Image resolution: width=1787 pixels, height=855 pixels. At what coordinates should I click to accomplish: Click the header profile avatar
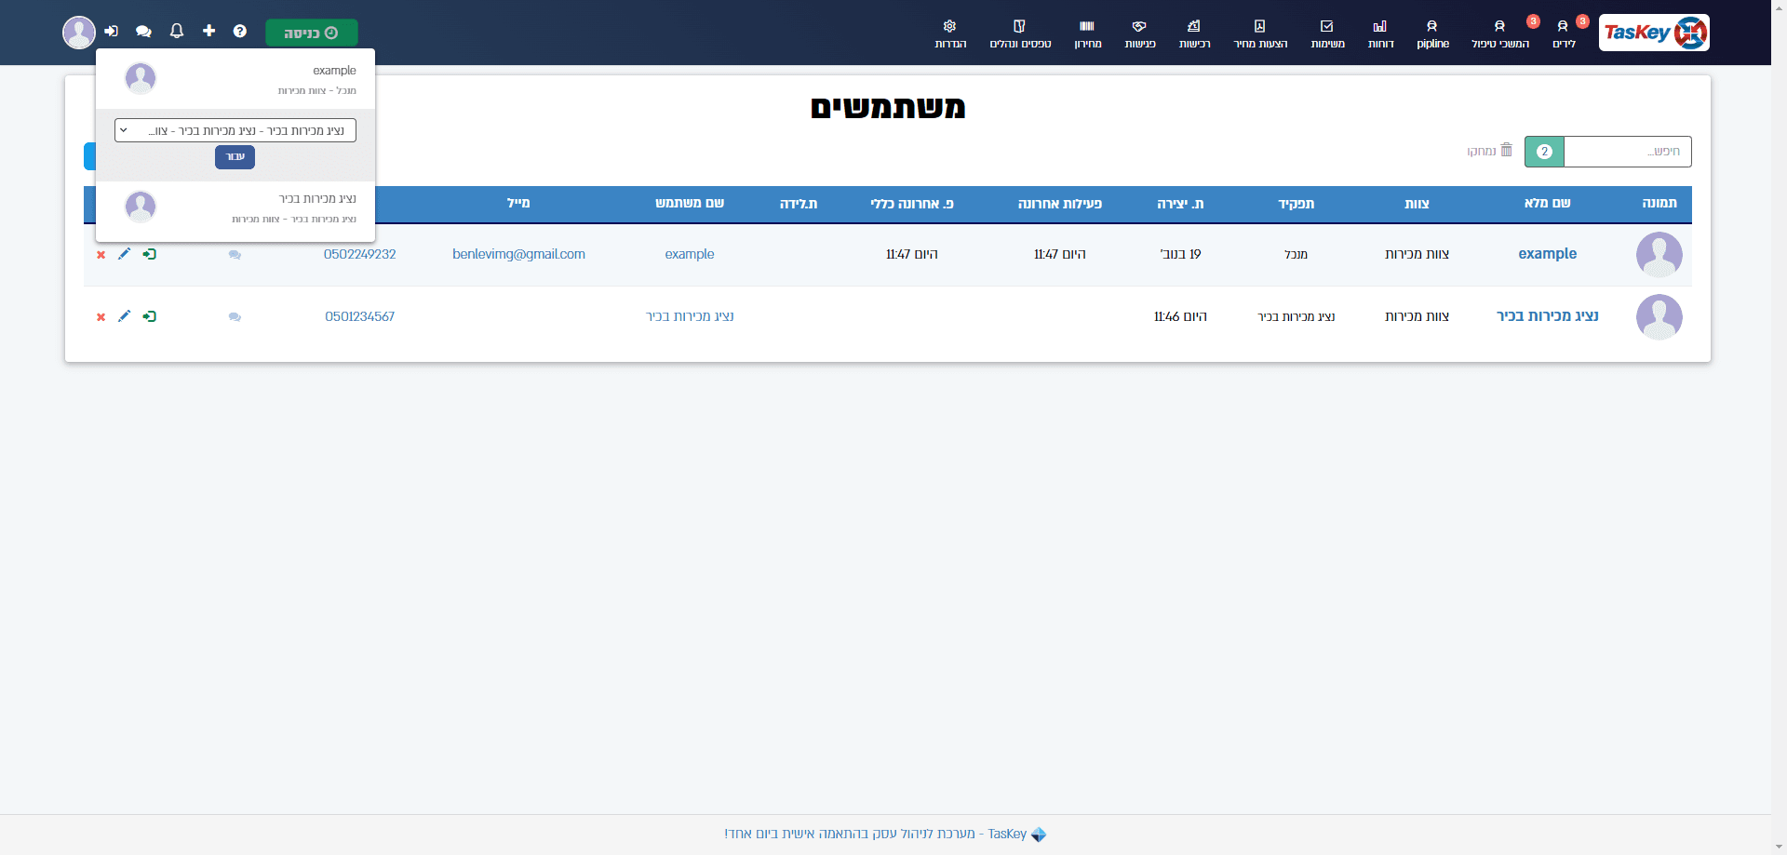(79, 33)
